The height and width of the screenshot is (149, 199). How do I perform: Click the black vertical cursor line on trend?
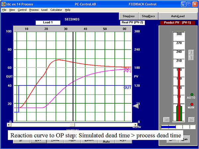click(73, 76)
